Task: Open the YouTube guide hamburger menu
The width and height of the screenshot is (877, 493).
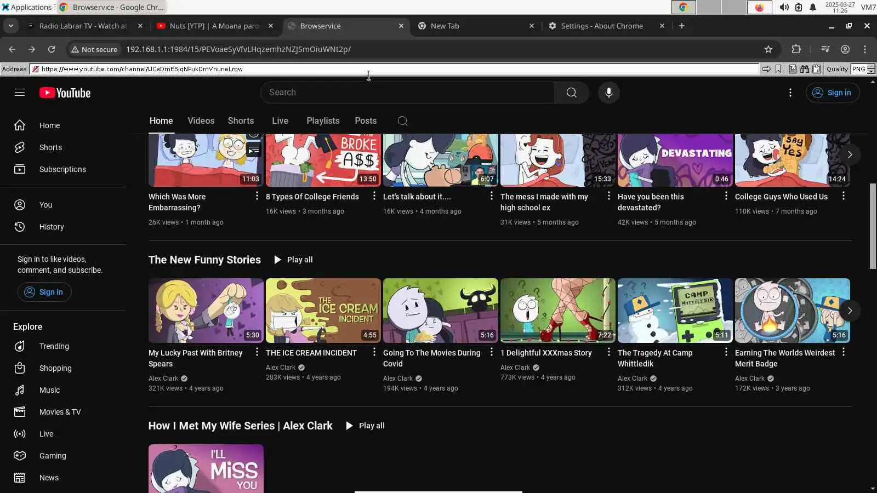Action: tap(20, 93)
